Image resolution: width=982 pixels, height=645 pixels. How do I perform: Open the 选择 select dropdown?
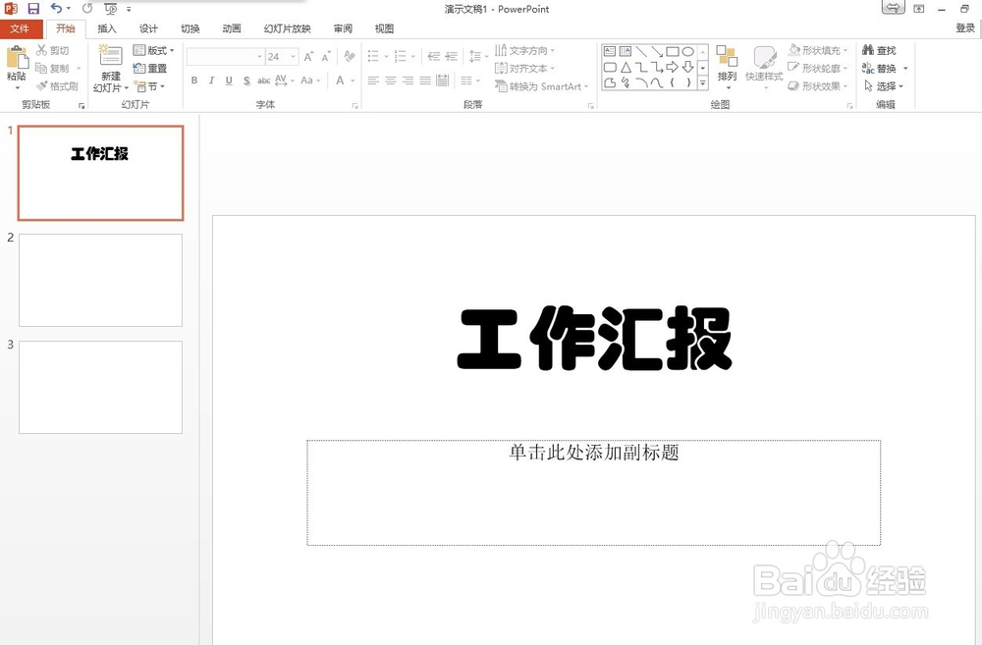point(884,85)
